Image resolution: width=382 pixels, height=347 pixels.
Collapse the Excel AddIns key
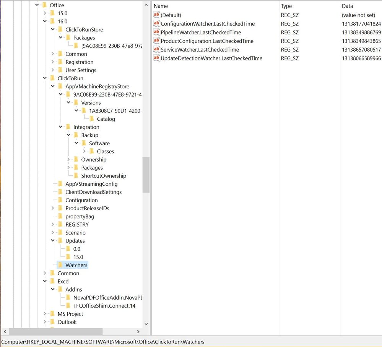click(53, 289)
